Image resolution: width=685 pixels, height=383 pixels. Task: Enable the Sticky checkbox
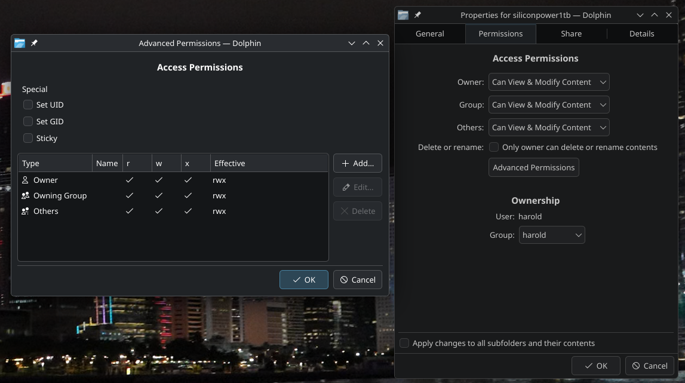[x=28, y=138]
